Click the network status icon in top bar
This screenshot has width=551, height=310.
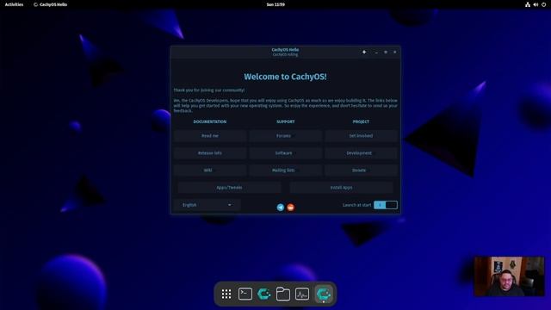528,4
